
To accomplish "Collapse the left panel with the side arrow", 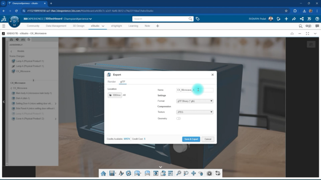I will pyautogui.click(x=4, y=102).
